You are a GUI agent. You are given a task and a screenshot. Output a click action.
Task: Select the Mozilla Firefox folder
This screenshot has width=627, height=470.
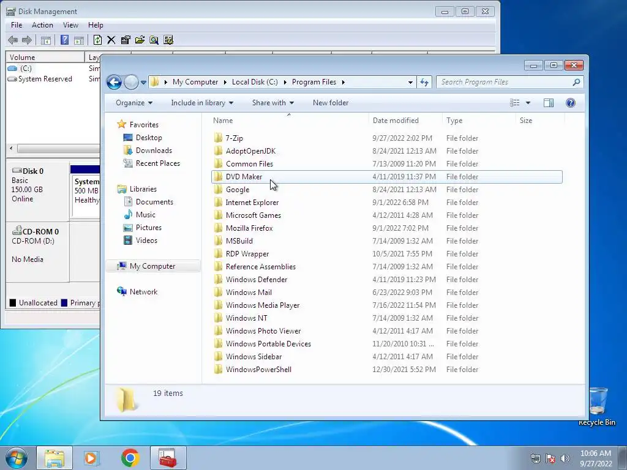pyautogui.click(x=387, y=228)
